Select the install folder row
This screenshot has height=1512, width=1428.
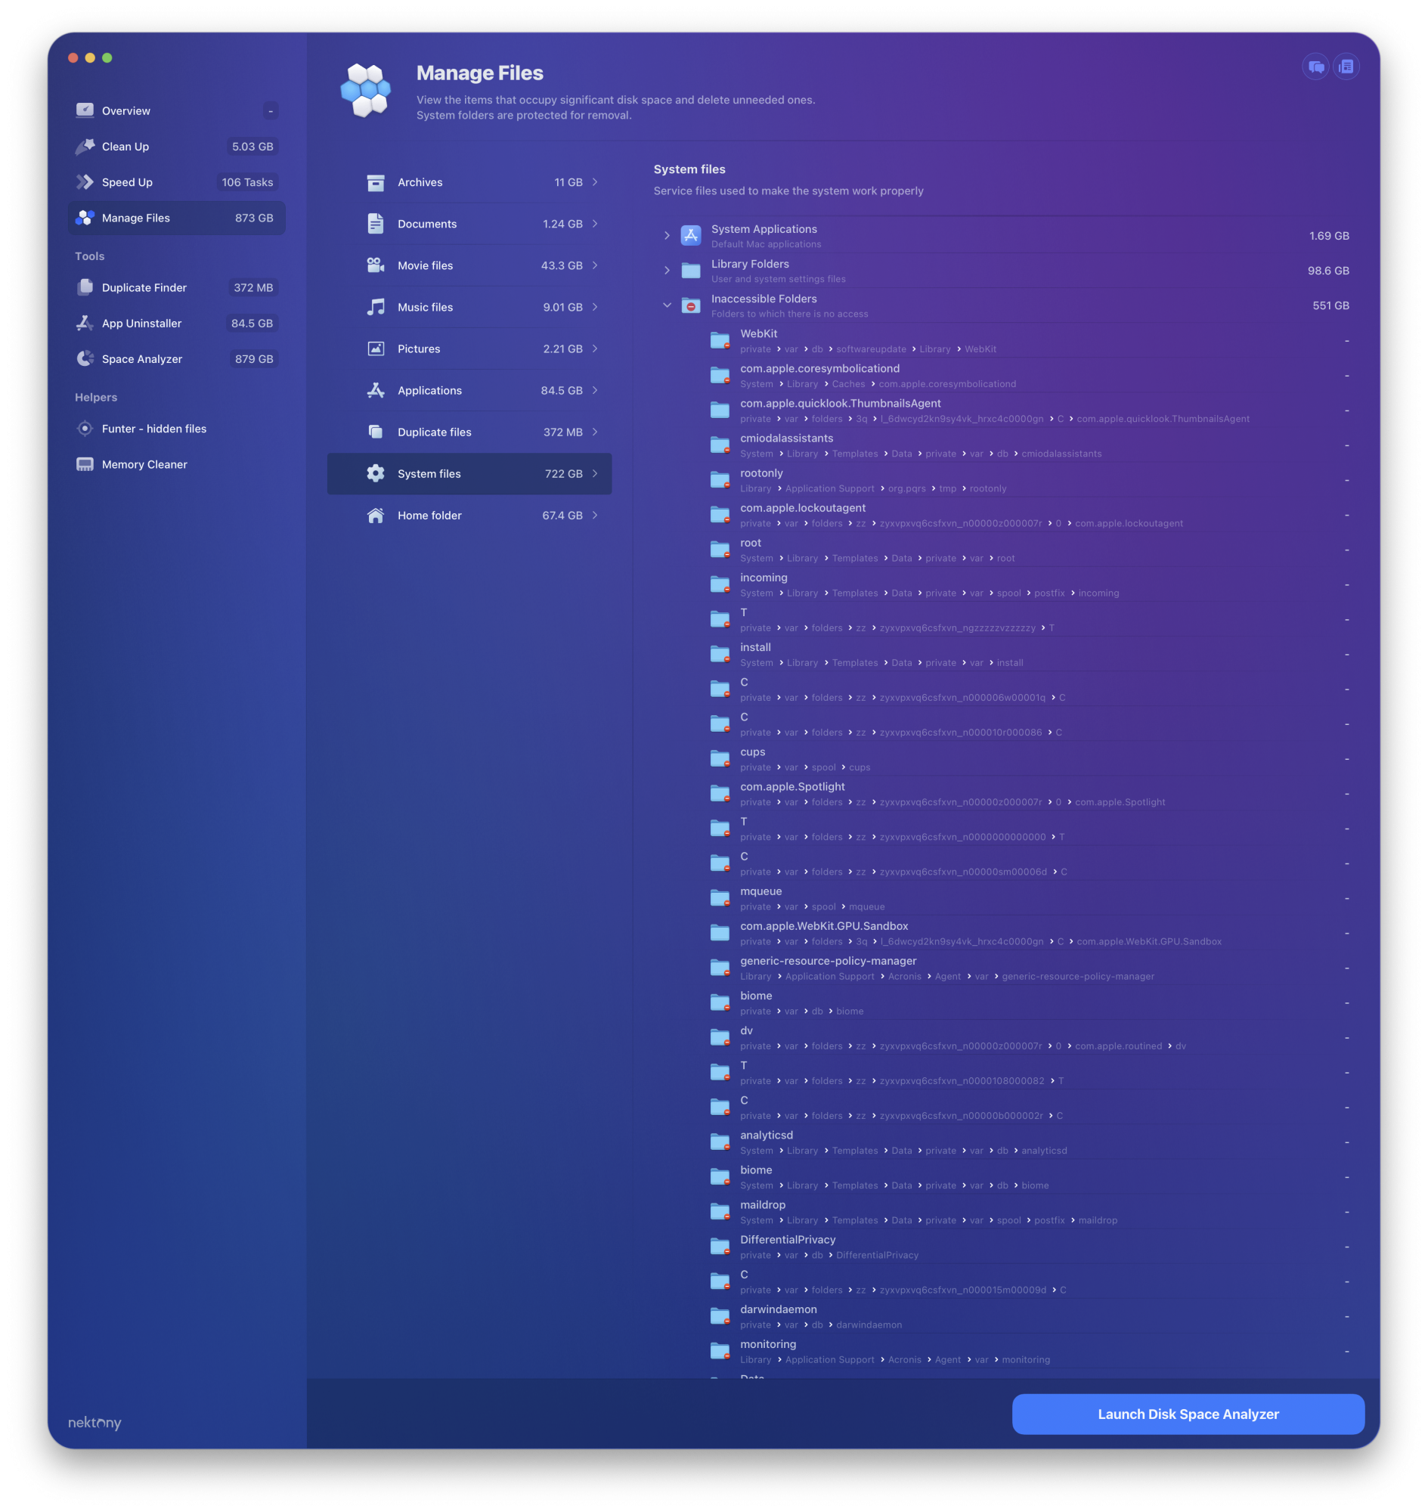coord(1028,655)
